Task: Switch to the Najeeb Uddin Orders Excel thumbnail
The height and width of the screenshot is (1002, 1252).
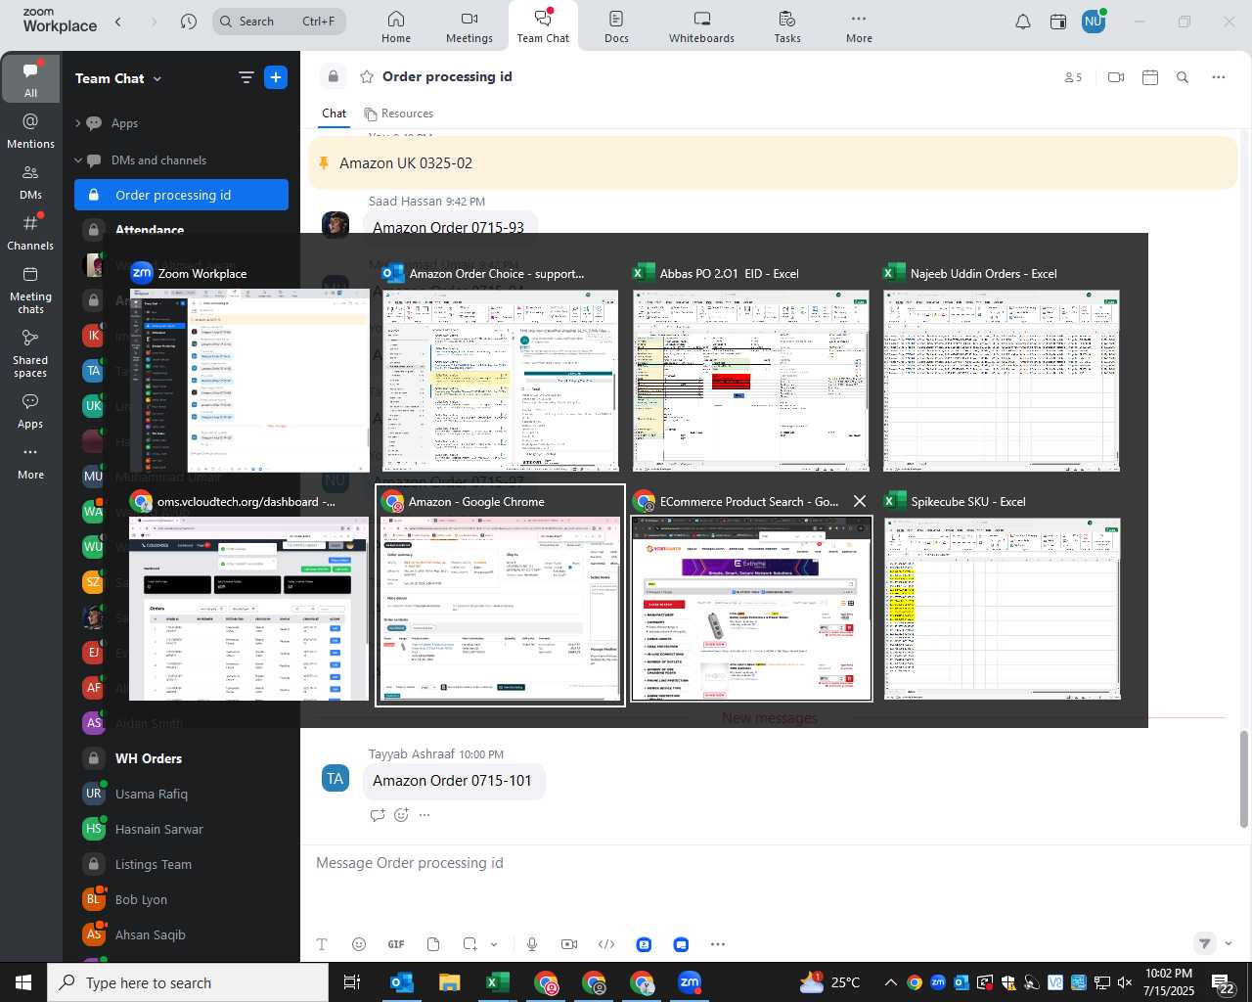Action: tap(1002, 380)
